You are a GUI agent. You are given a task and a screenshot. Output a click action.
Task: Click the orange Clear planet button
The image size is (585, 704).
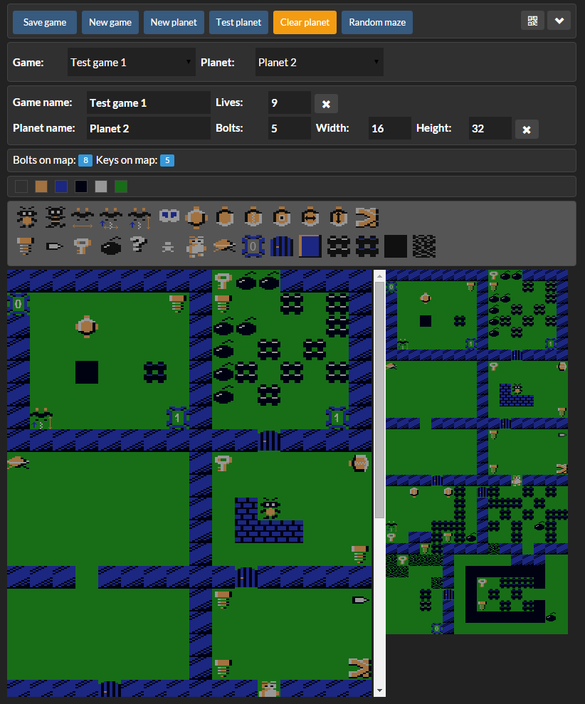point(305,23)
